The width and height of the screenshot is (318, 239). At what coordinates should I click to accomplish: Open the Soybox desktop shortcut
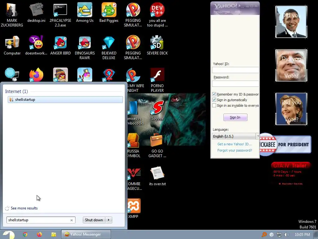point(157,111)
